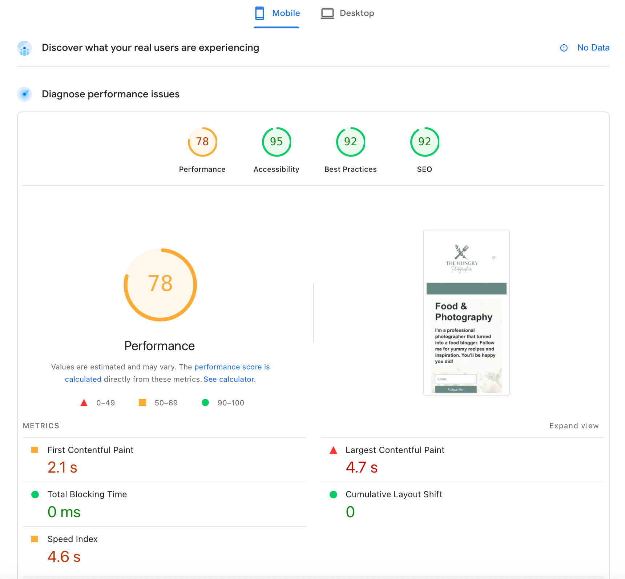Select the Best Practices 92 gauge
The height and width of the screenshot is (579, 625).
pyautogui.click(x=350, y=142)
